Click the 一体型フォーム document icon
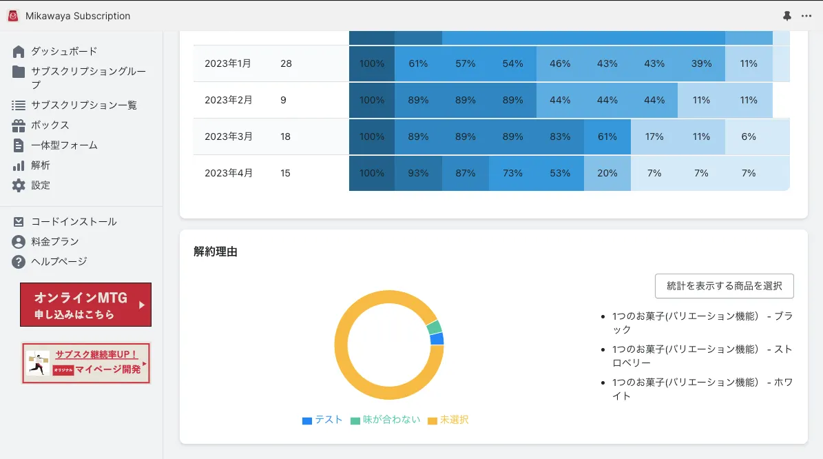This screenshot has width=823, height=459. pyautogui.click(x=19, y=145)
